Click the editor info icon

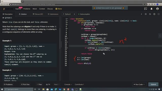141,14
